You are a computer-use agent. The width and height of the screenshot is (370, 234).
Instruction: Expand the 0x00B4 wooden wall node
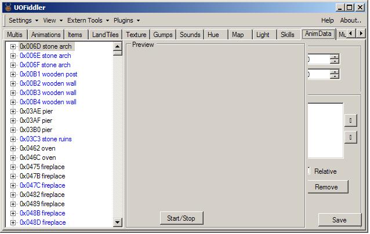[13, 103]
